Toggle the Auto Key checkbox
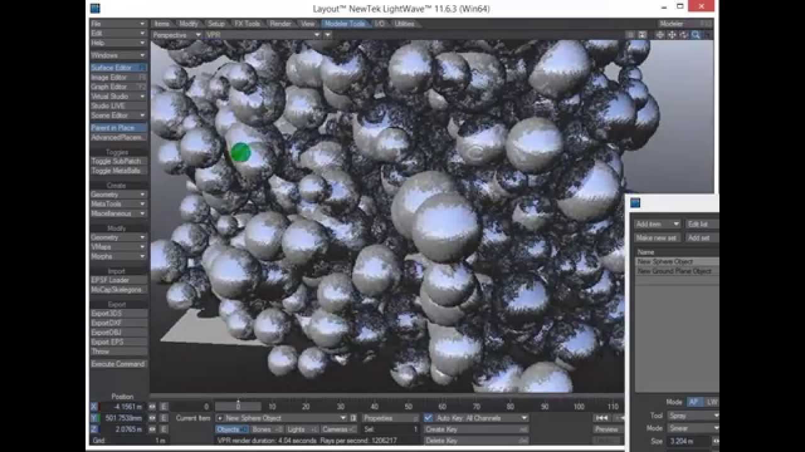The height and width of the screenshot is (452, 805). coord(428,418)
